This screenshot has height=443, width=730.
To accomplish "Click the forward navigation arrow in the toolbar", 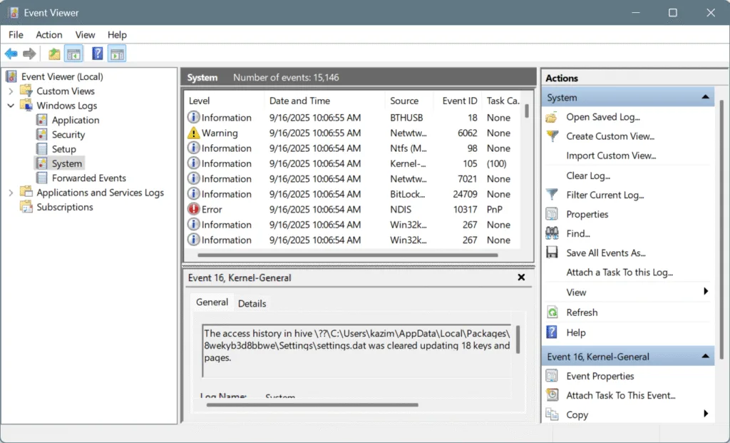I will [x=29, y=54].
